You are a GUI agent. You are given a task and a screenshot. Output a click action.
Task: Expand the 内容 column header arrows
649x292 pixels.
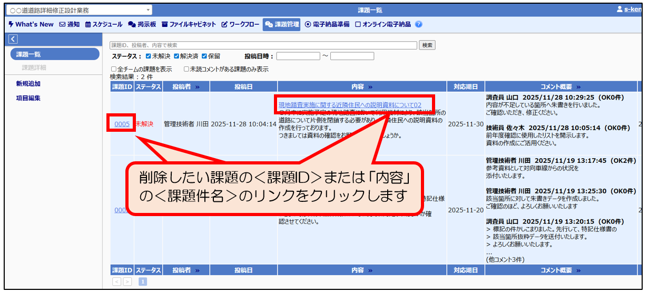coord(370,87)
